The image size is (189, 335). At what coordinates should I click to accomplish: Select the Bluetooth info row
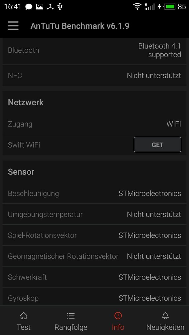click(x=94, y=51)
